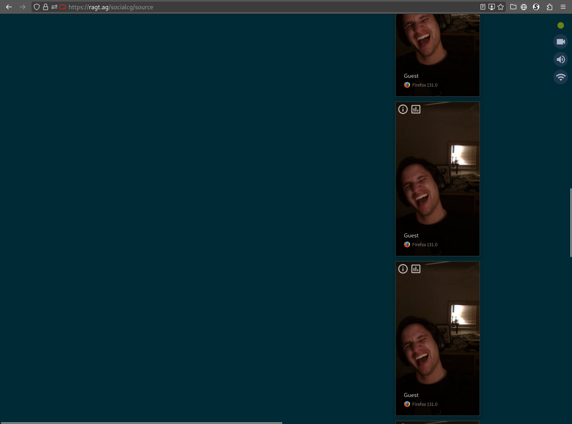
Task: Click the Firefox logo on topmost cropped tile
Action: click(x=407, y=85)
